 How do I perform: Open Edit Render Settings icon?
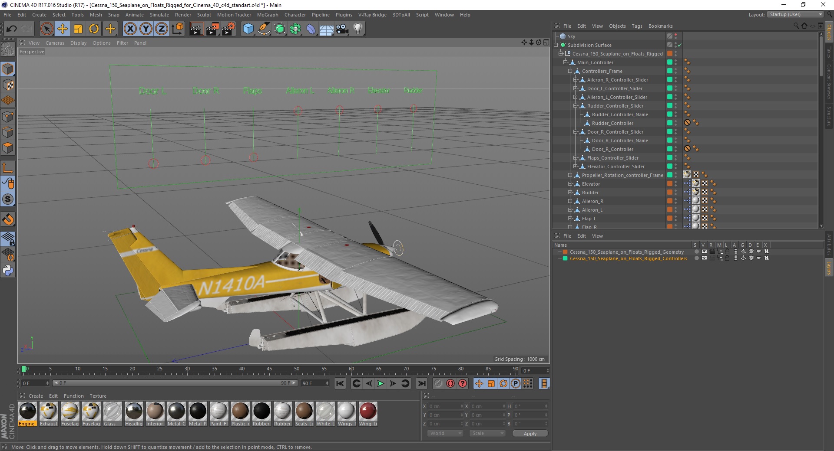pyautogui.click(x=228, y=29)
